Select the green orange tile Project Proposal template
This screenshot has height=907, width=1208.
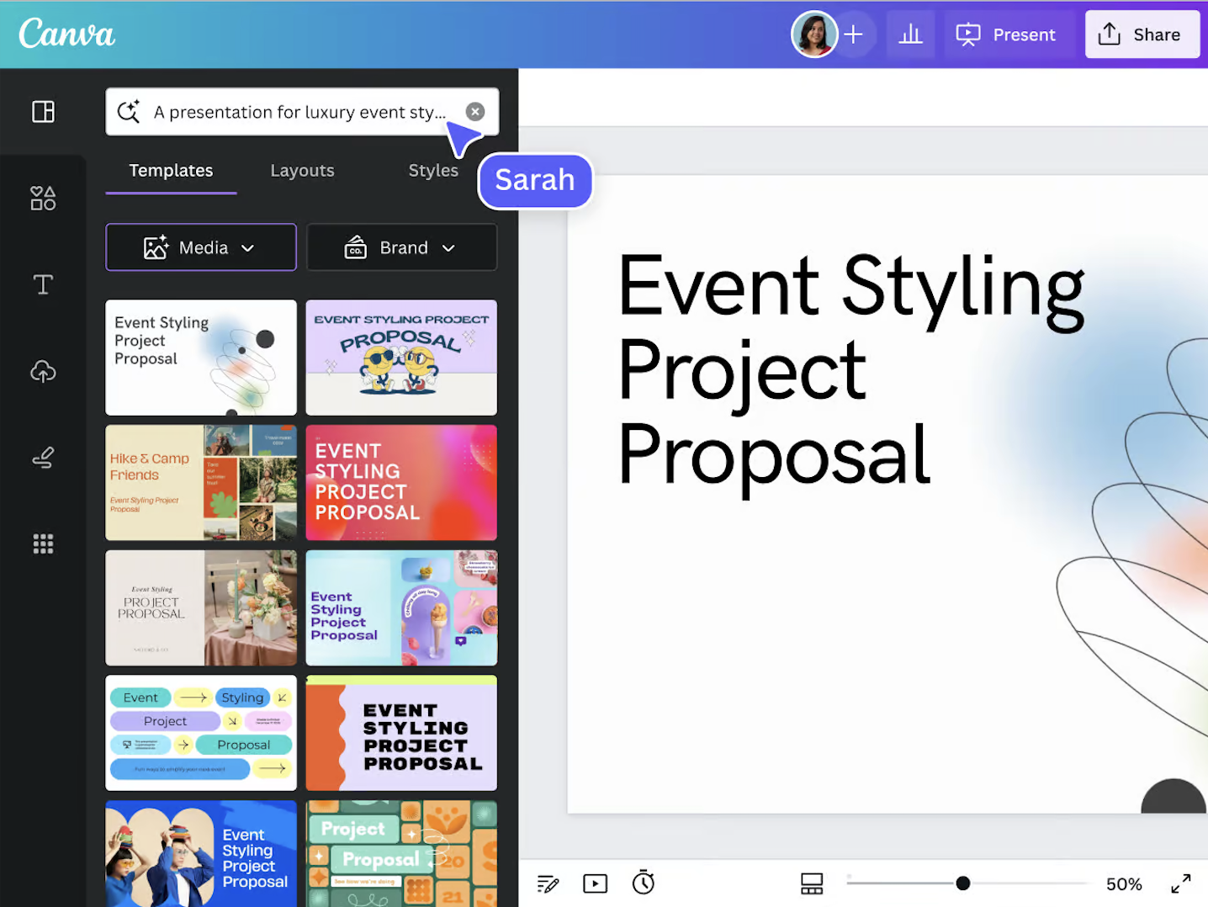[401, 854]
